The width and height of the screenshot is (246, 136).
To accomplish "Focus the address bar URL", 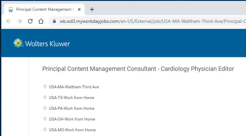I will point(152,21).
